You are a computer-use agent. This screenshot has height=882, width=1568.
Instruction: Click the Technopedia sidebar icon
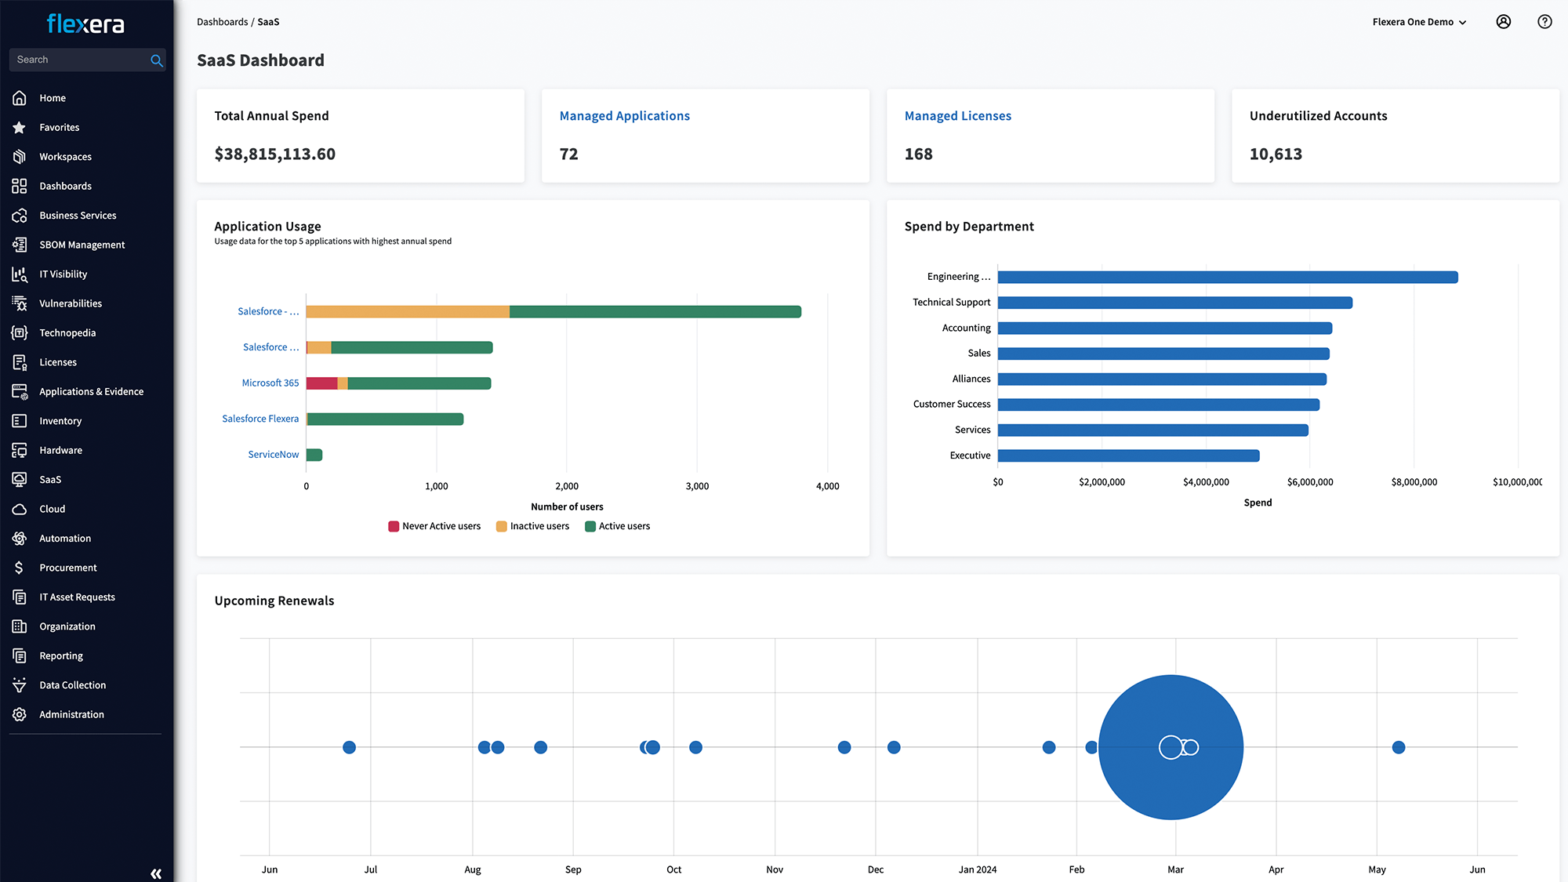click(x=20, y=332)
